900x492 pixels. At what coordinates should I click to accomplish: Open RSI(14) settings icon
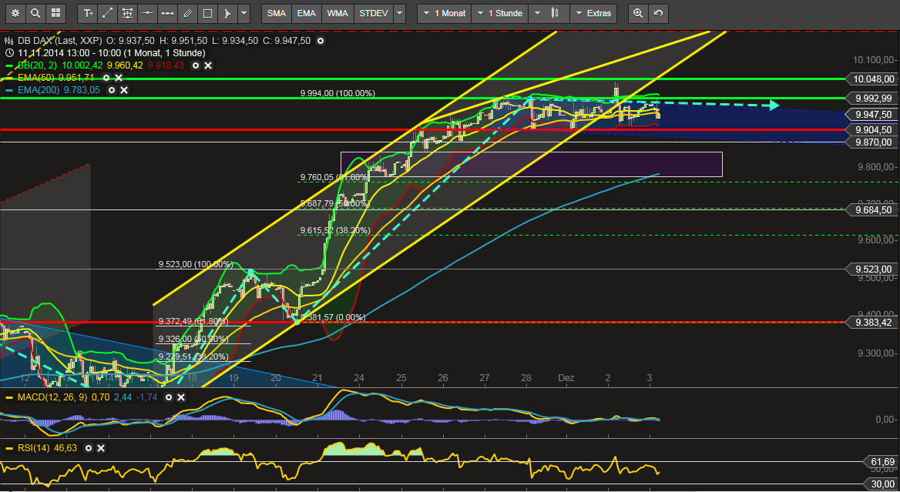point(89,448)
